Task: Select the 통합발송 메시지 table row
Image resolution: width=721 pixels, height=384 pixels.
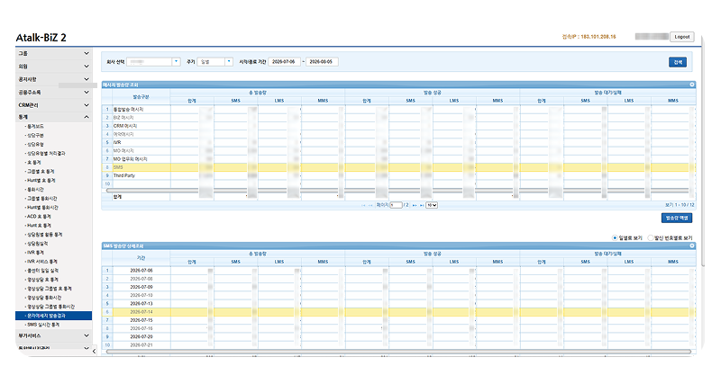Action: tap(398, 109)
